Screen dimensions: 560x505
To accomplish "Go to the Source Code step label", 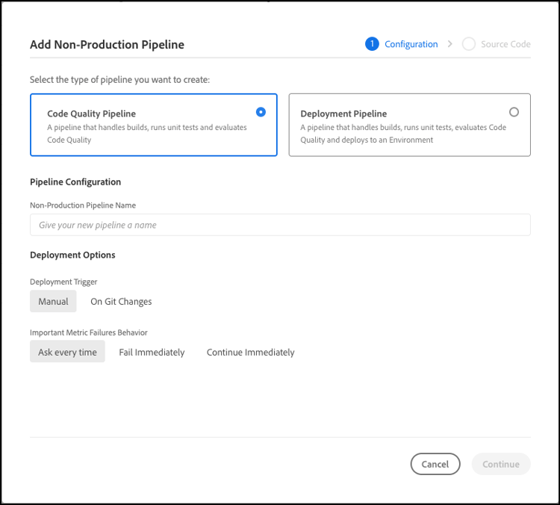I will click(505, 44).
